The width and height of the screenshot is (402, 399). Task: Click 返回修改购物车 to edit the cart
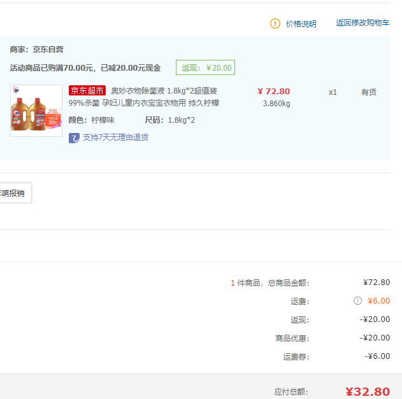(363, 23)
